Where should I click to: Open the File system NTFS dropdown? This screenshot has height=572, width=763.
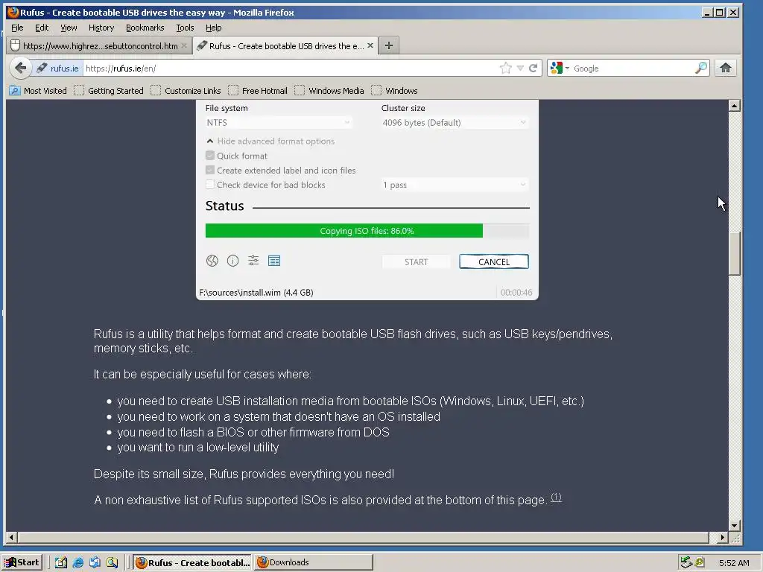(x=279, y=123)
